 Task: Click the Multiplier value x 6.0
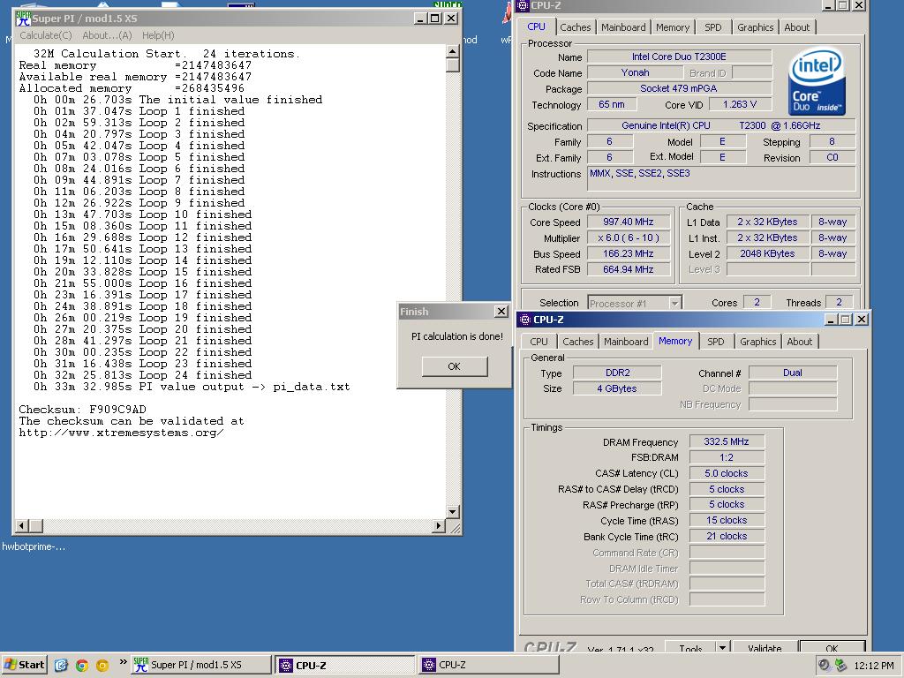[x=629, y=237]
